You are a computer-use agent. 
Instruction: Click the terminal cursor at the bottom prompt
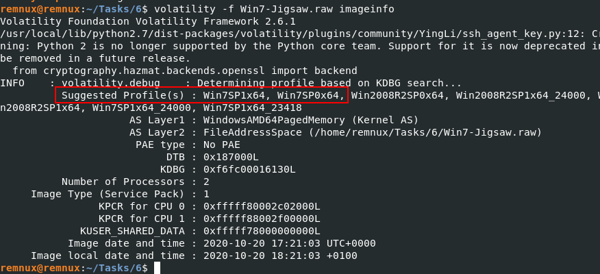(157, 268)
